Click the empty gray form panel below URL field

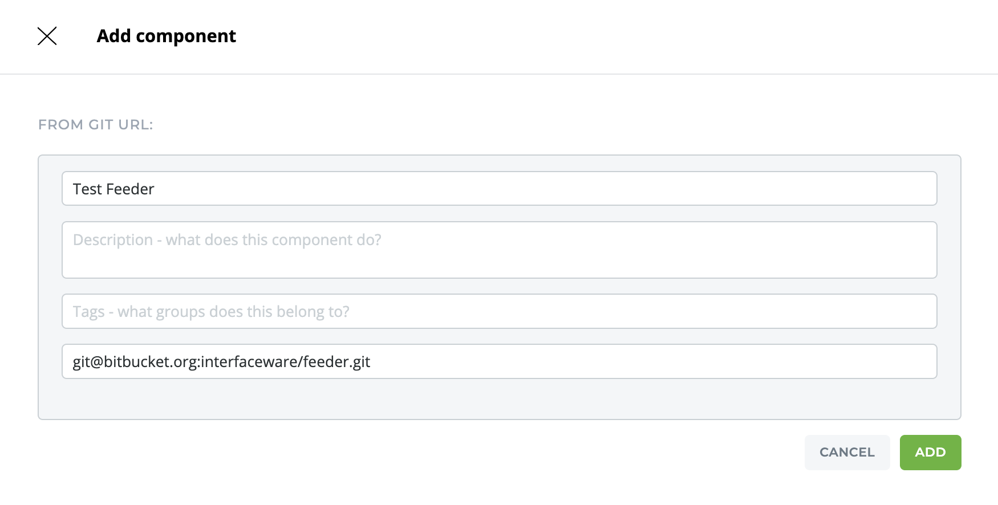point(499,399)
